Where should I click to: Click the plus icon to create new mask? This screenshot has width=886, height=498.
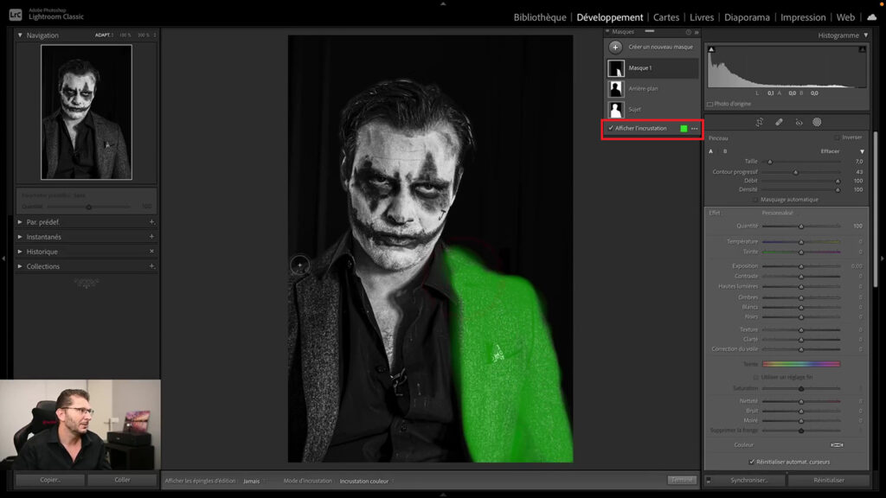click(615, 48)
